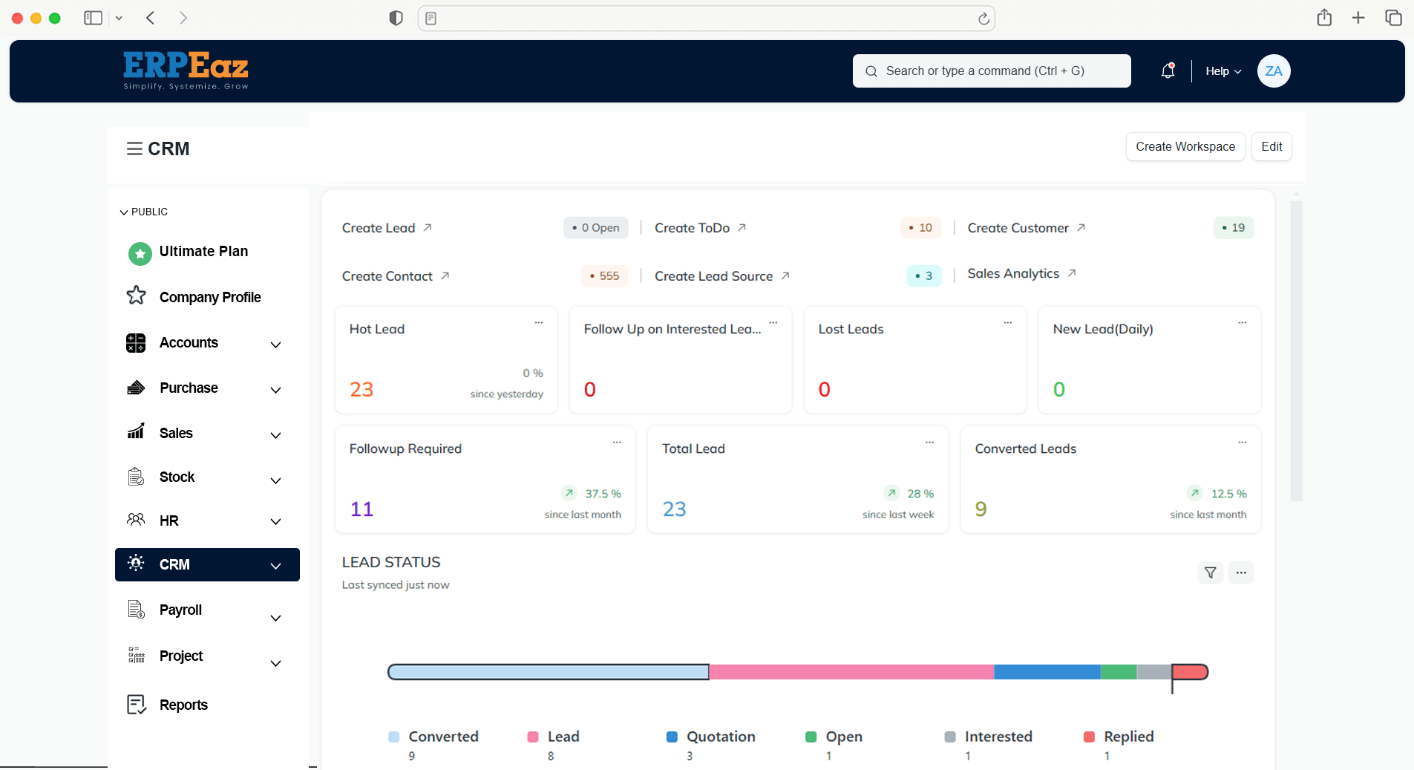Click the Safari share icon
The width and height of the screenshot is (1414, 770).
pyautogui.click(x=1324, y=18)
